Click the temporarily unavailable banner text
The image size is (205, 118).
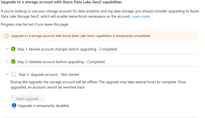click(81, 36)
